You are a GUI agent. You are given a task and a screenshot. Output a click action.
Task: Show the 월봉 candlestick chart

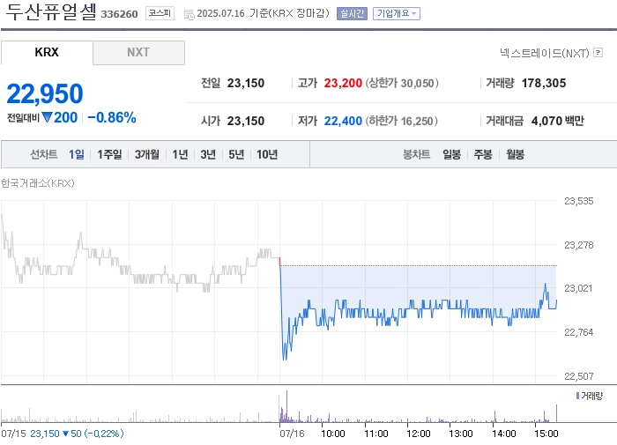(515, 154)
